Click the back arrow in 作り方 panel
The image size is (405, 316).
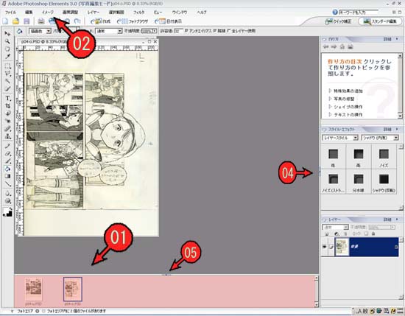point(326,46)
